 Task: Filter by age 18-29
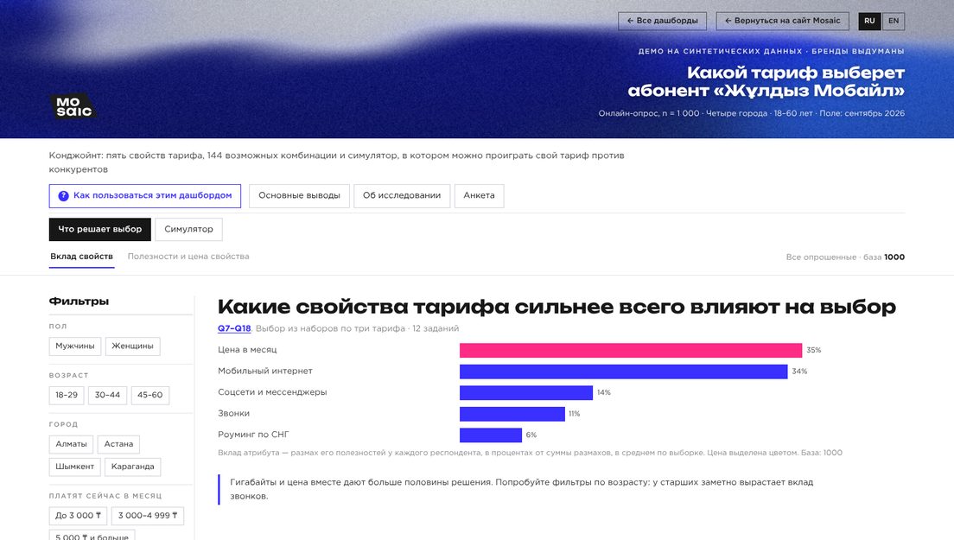click(x=67, y=395)
